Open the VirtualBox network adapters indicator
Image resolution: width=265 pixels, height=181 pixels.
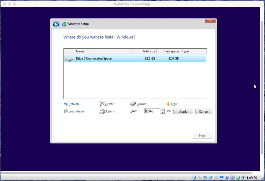pyautogui.click(x=205, y=177)
